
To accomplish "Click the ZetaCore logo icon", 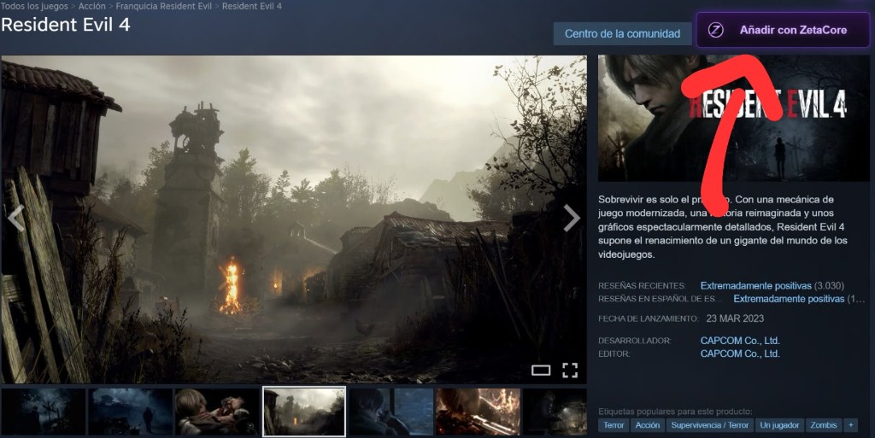I will (716, 30).
